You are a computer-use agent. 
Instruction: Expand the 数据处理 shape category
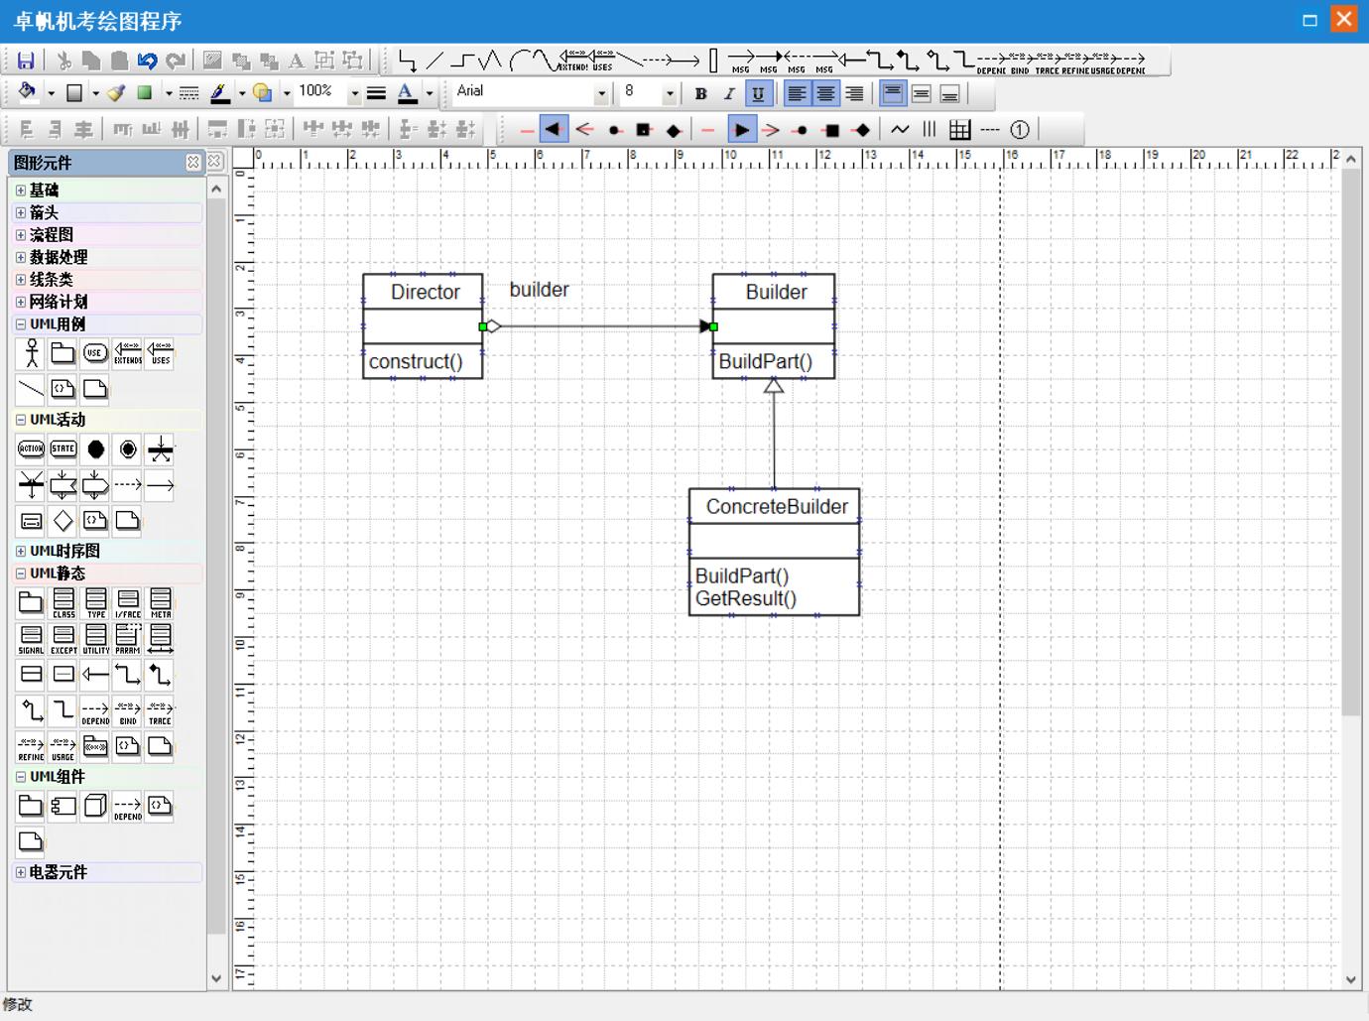pyautogui.click(x=21, y=257)
